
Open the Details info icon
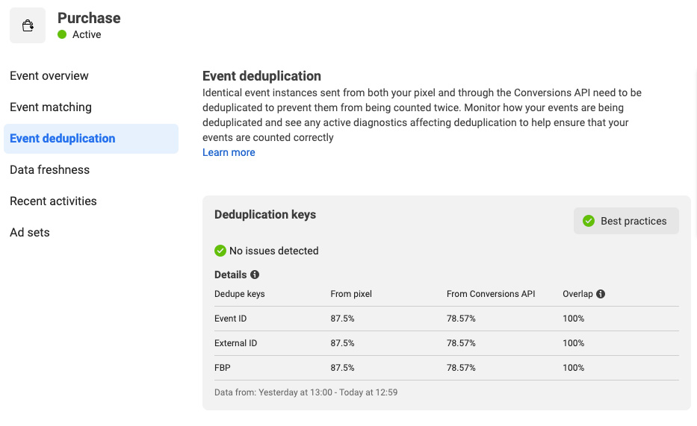[255, 275]
